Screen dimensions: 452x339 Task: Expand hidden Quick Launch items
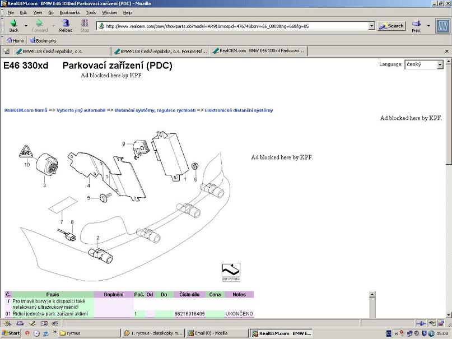point(54,332)
